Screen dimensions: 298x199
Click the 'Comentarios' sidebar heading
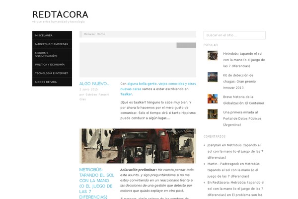pos(215,136)
